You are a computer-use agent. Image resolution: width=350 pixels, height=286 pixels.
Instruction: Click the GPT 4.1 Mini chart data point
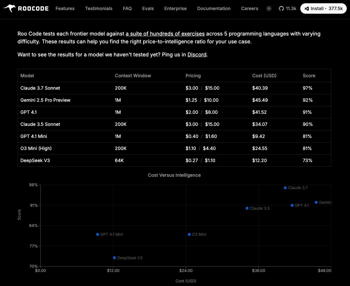click(97, 234)
